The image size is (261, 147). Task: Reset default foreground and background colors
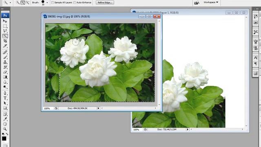[x=3, y=134]
